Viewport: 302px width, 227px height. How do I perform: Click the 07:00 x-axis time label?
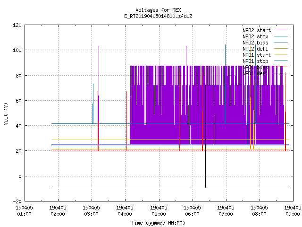(226, 214)
